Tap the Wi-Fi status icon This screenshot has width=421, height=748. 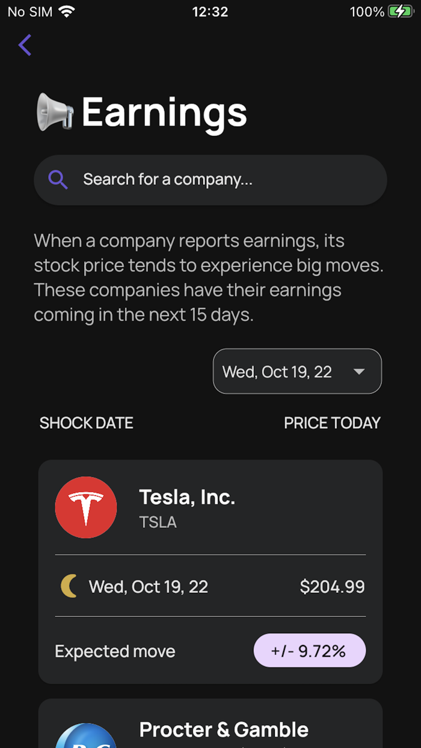pyautogui.click(x=67, y=11)
